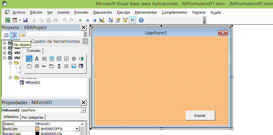Open the Object Browser toolbar icon
This screenshot has height=135, width=273.
(x=125, y=20)
